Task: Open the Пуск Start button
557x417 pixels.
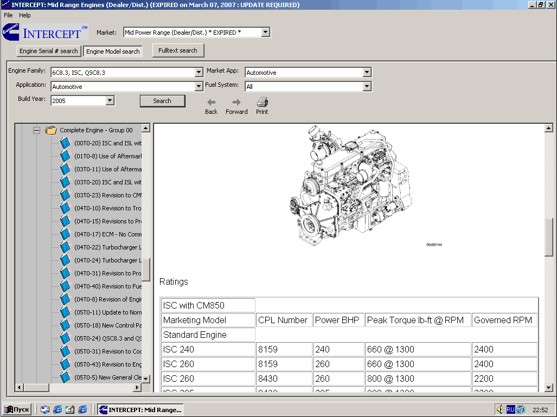Action: pyautogui.click(x=16, y=409)
